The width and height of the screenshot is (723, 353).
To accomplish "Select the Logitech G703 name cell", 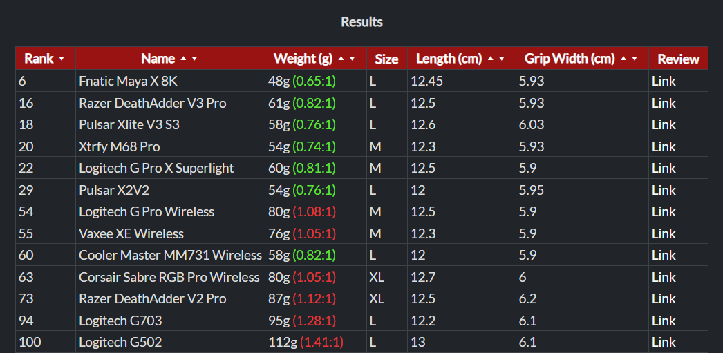I will coord(170,321).
